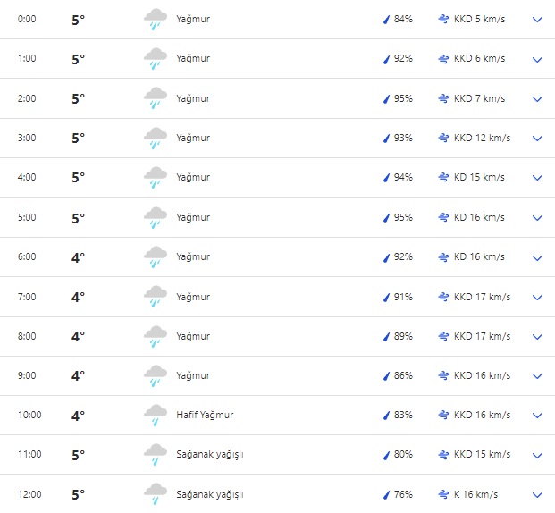The height and width of the screenshot is (513, 555).
Task: Click the rain cloud icon at 3:00
Action: click(156, 139)
